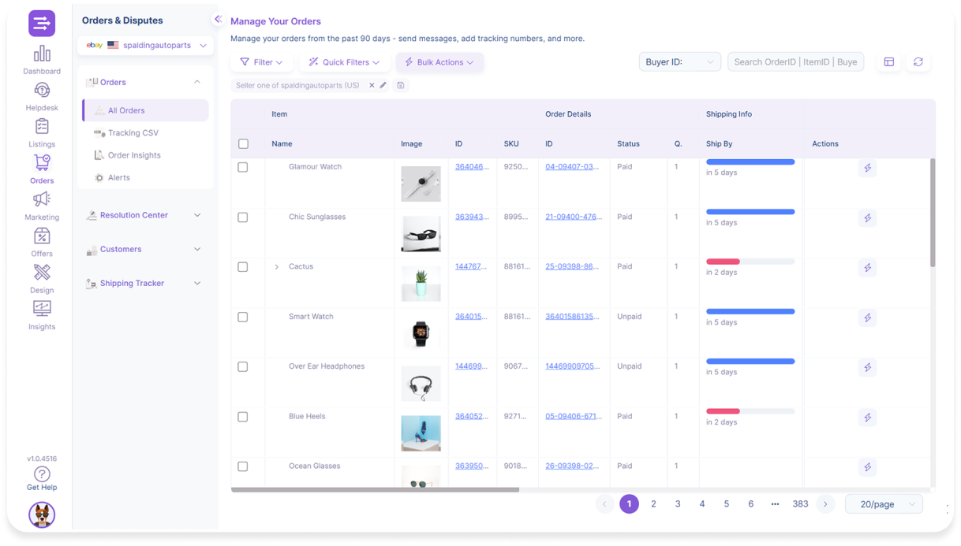This screenshot has height=546, width=961.
Task: Click the refresh orders icon
Action: click(x=918, y=62)
